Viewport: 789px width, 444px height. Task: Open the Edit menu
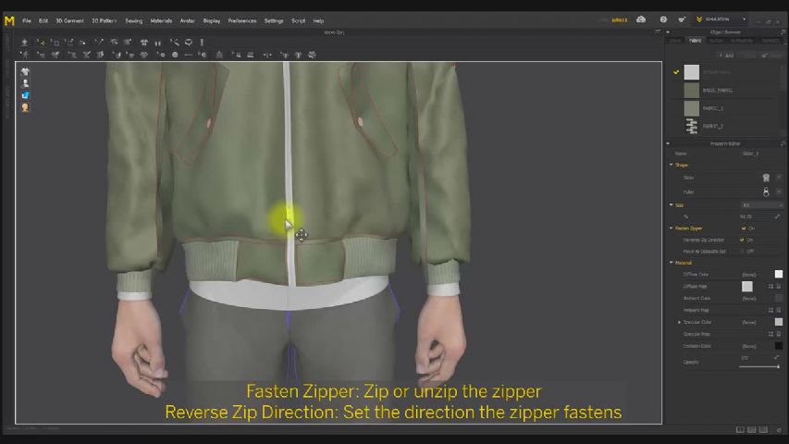[x=43, y=20]
